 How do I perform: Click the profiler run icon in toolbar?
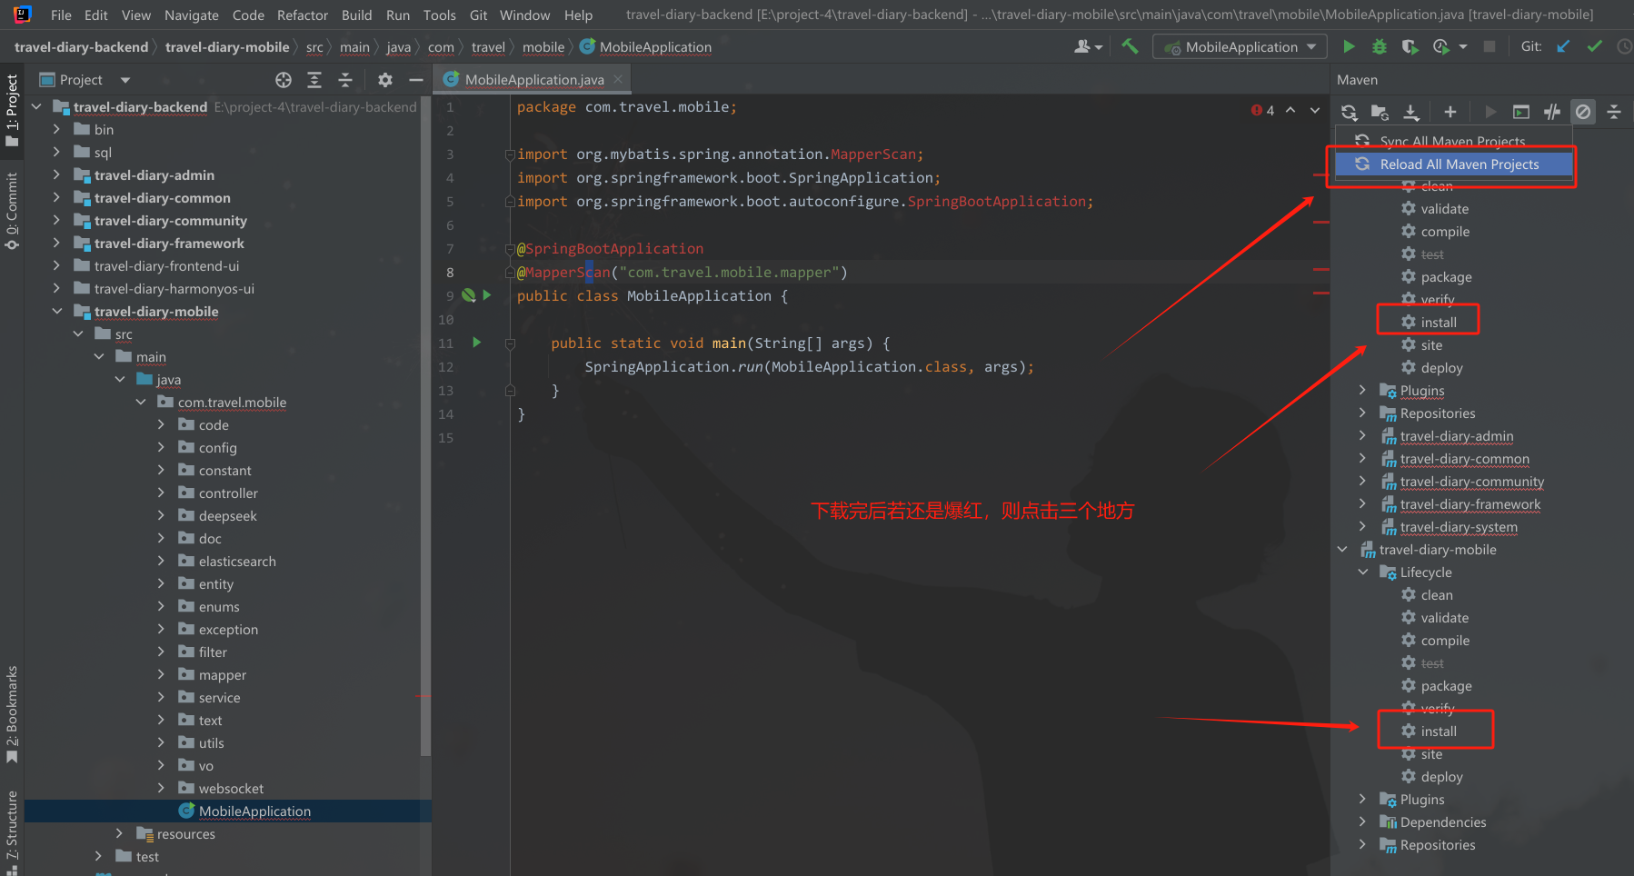pos(1441,46)
